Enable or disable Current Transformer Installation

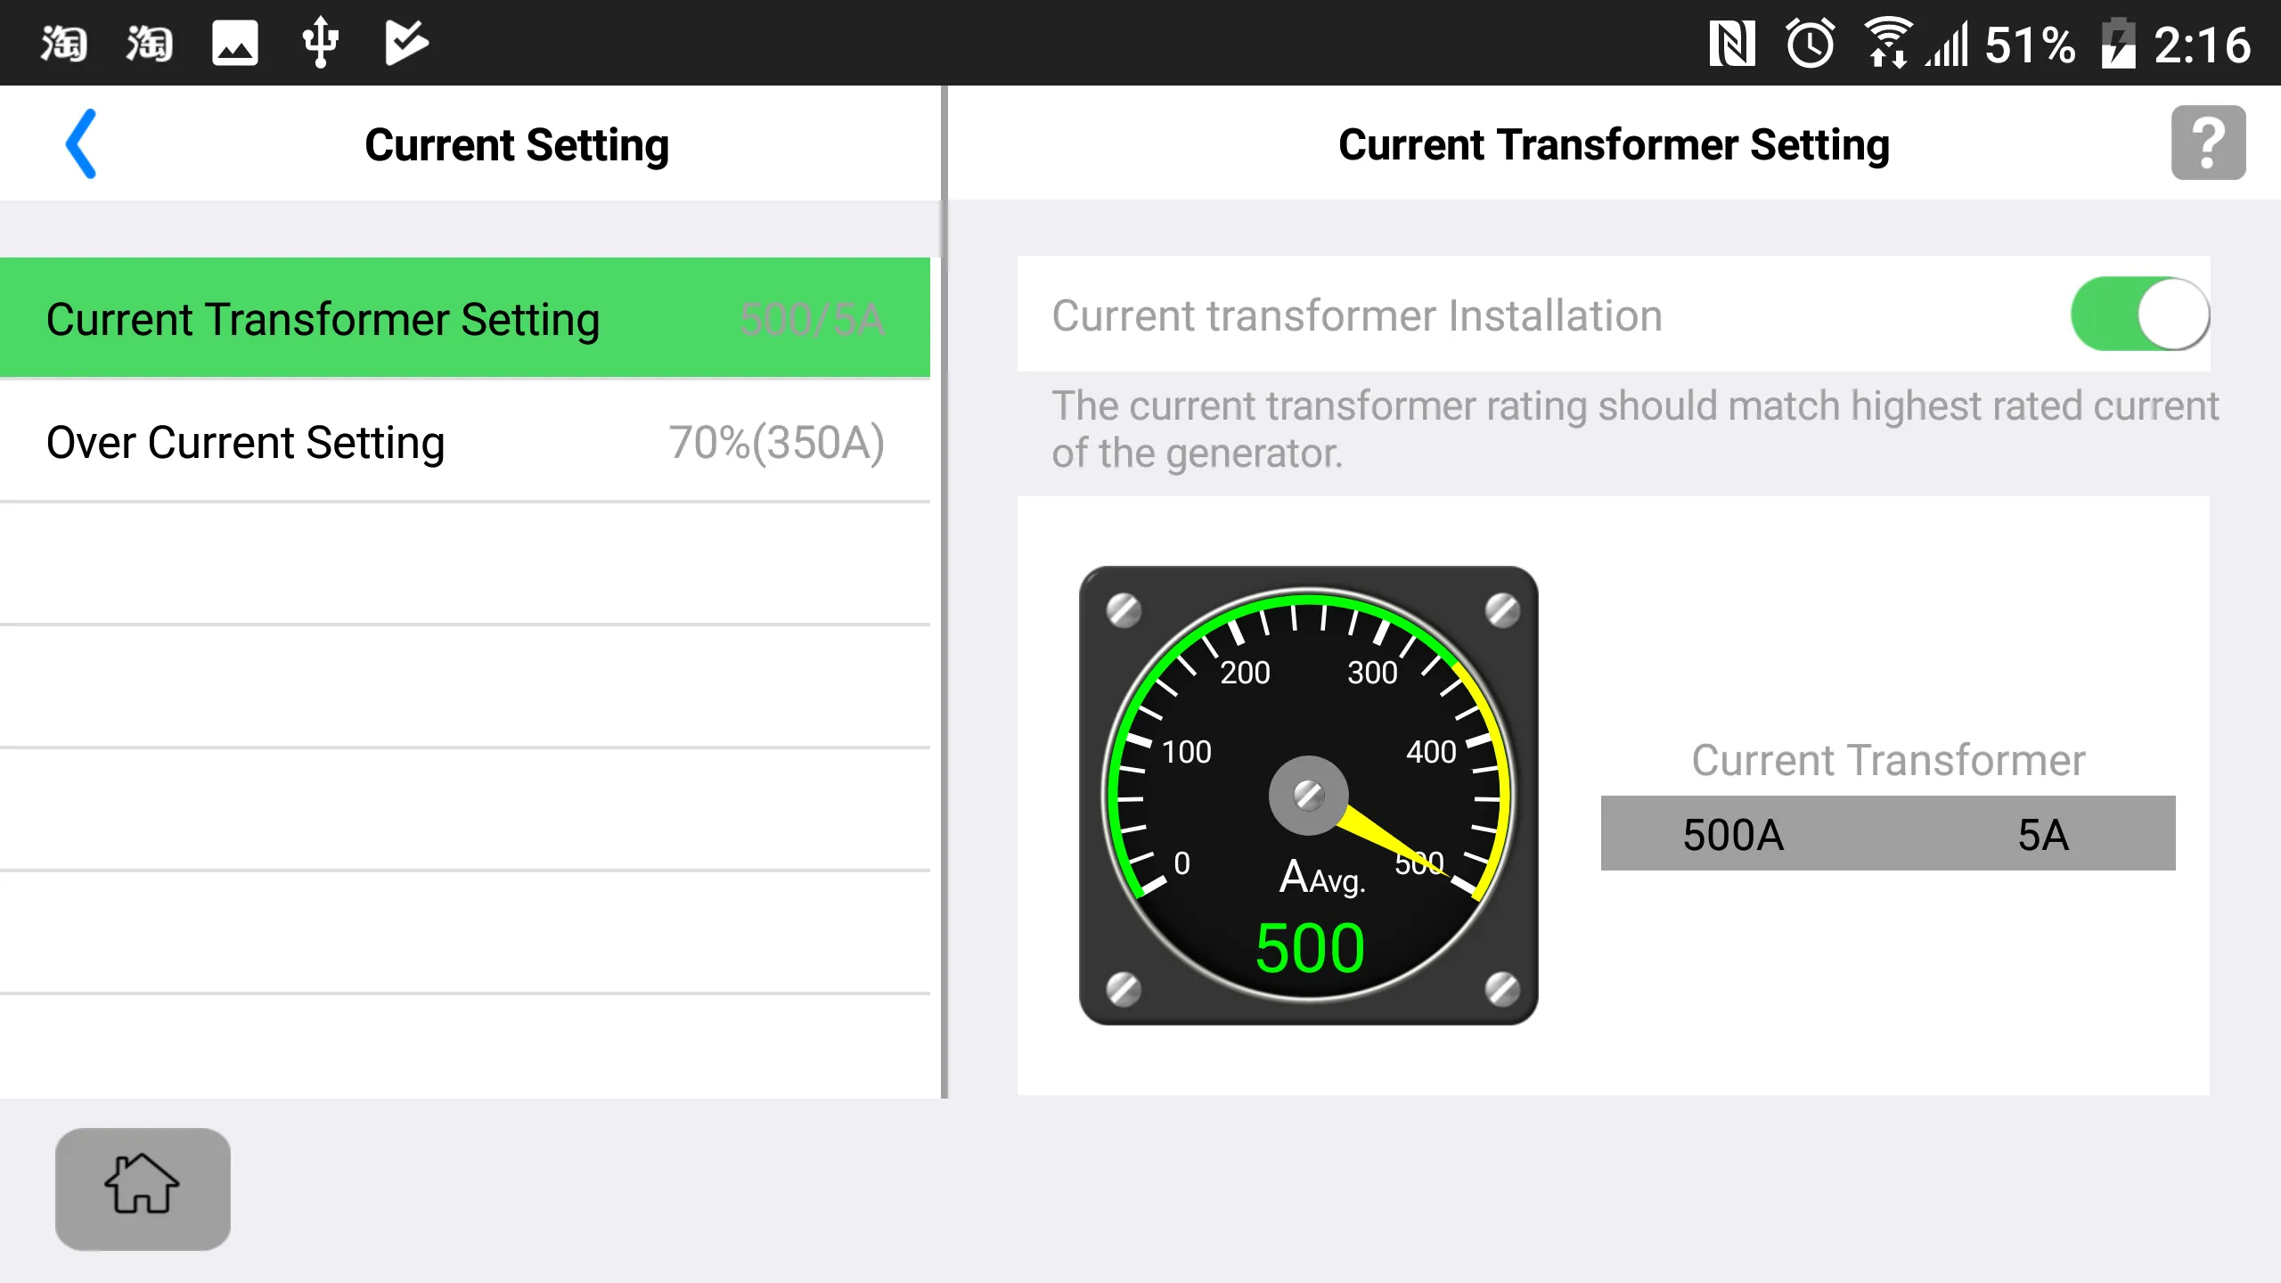pos(2140,316)
